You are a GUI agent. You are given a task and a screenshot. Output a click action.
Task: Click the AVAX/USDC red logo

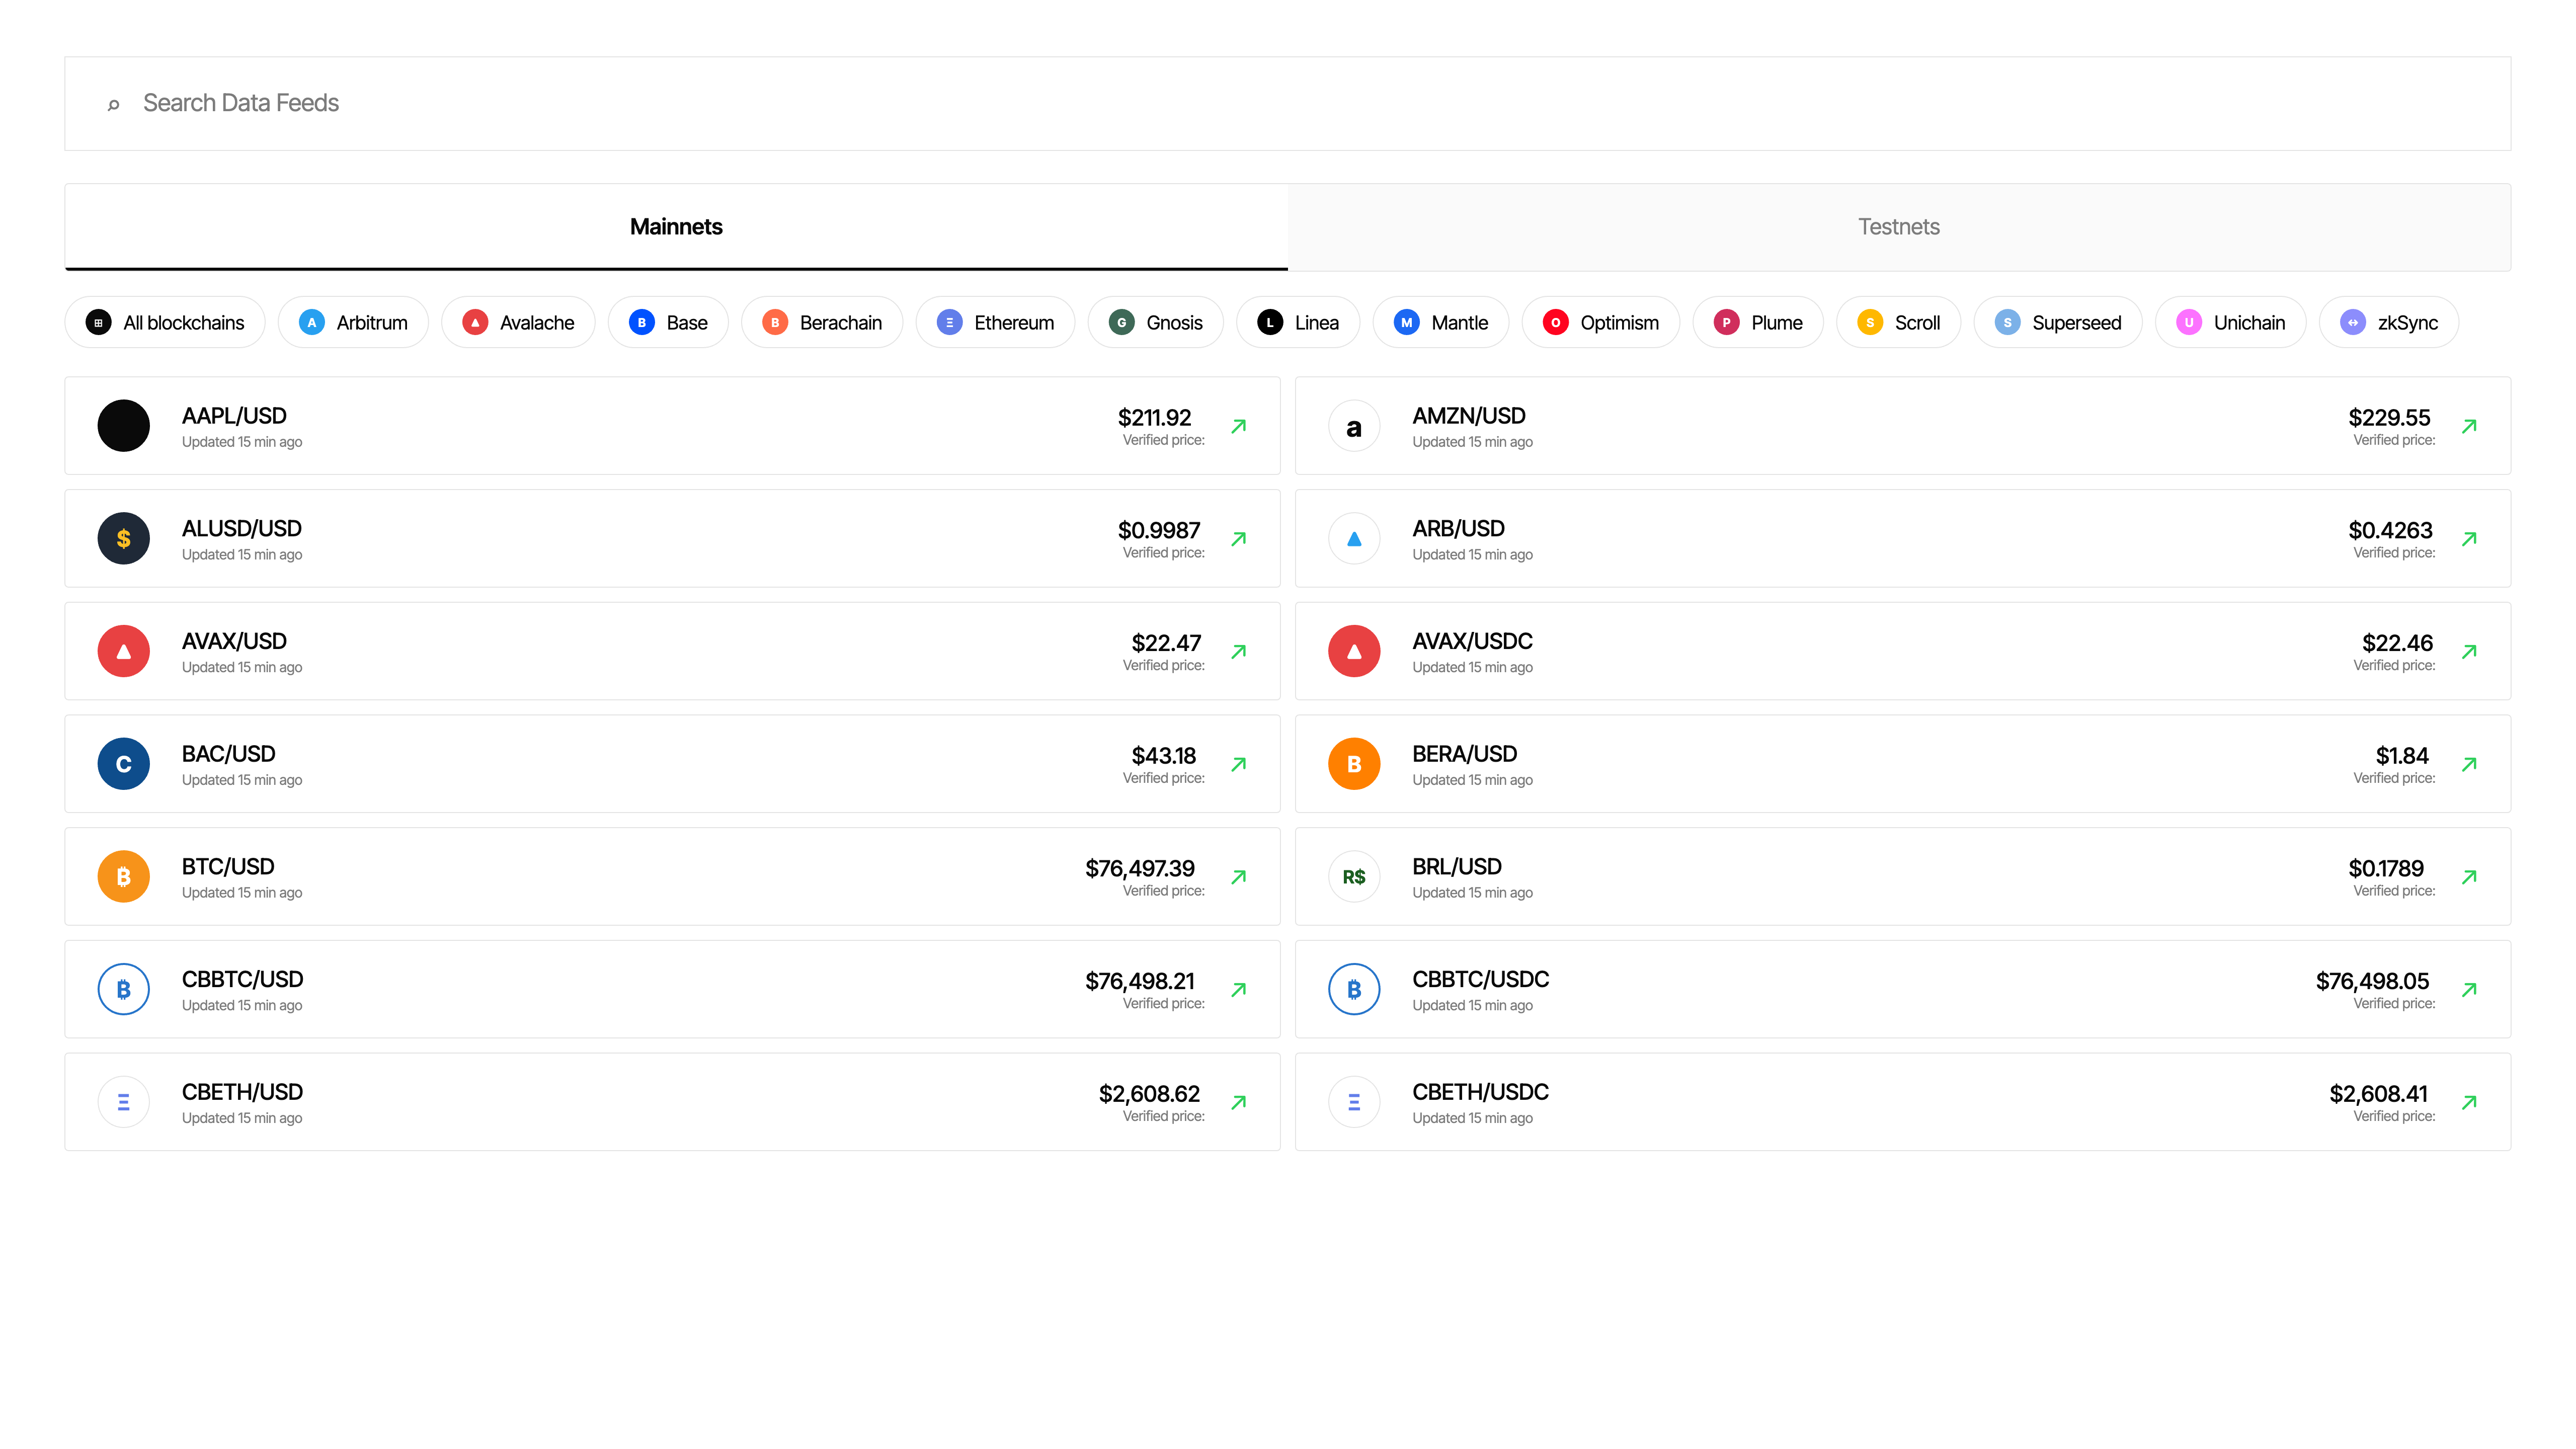1354,652
